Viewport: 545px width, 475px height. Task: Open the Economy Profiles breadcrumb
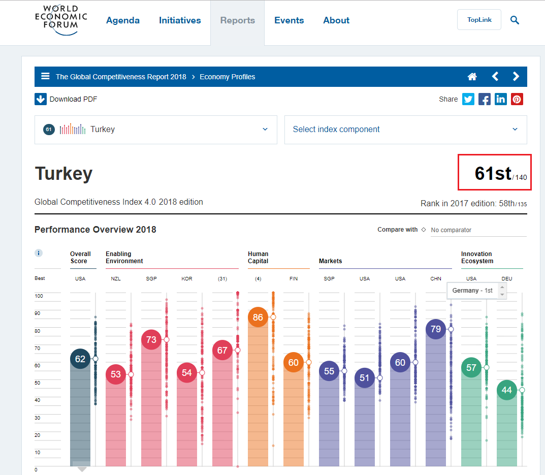[x=228, y=77]
